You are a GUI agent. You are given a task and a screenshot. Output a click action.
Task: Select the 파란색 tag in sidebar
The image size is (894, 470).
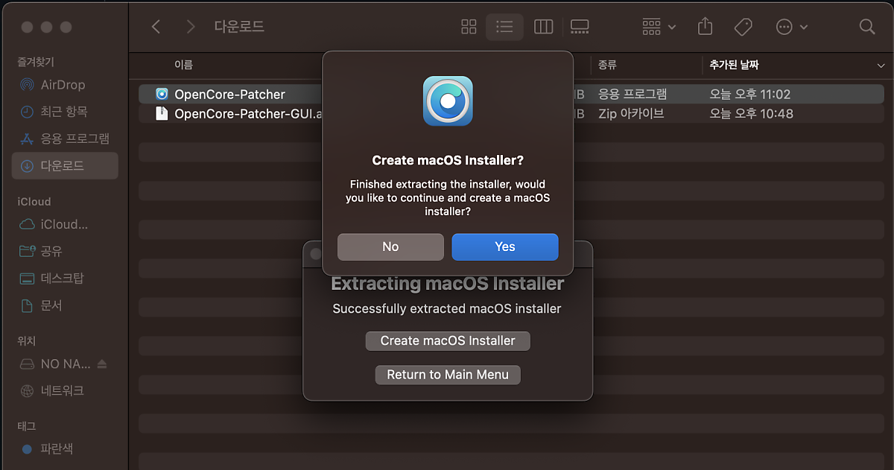click(x=65, y=449)
